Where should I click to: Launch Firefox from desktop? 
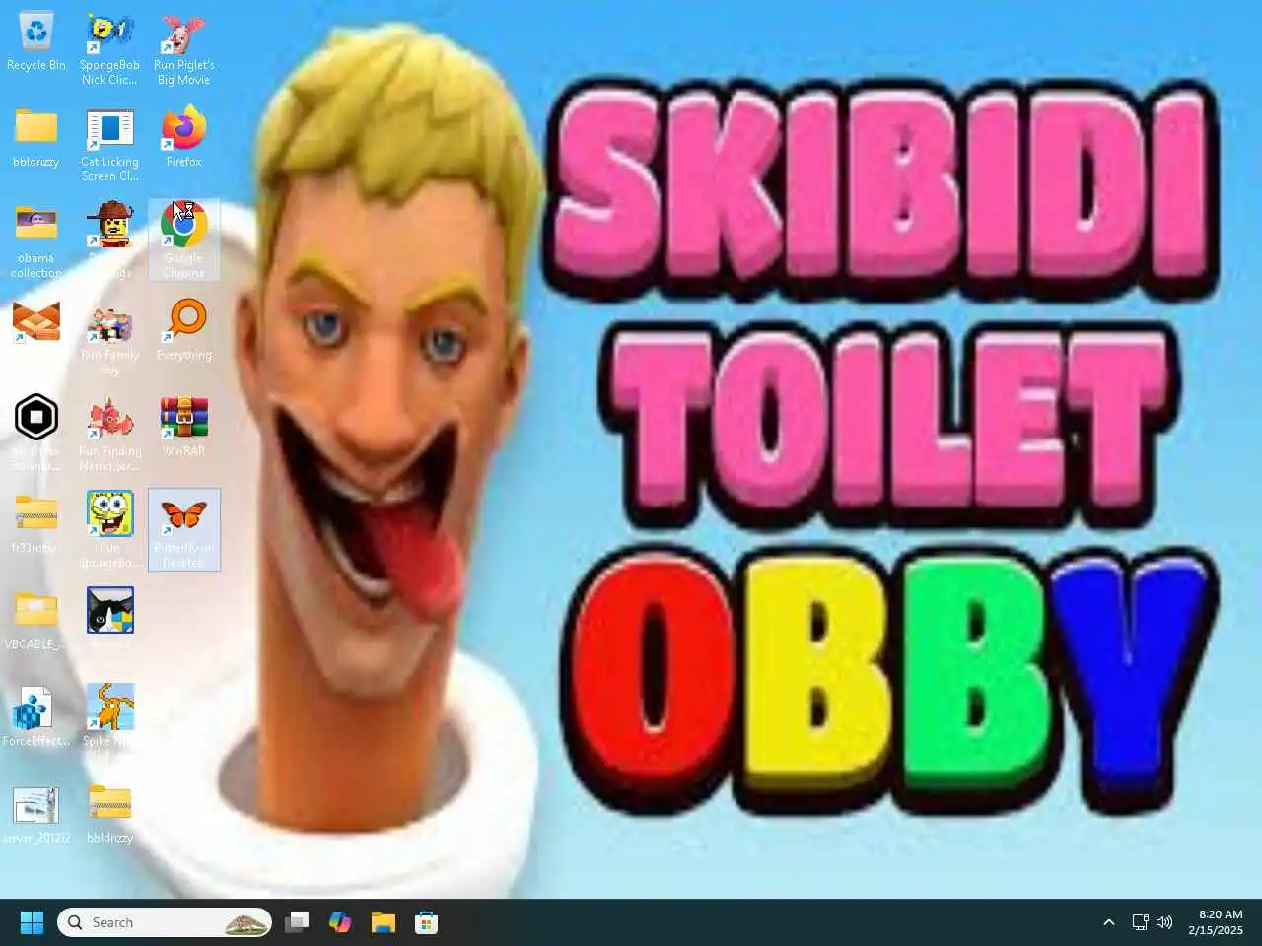click(183, 138)
